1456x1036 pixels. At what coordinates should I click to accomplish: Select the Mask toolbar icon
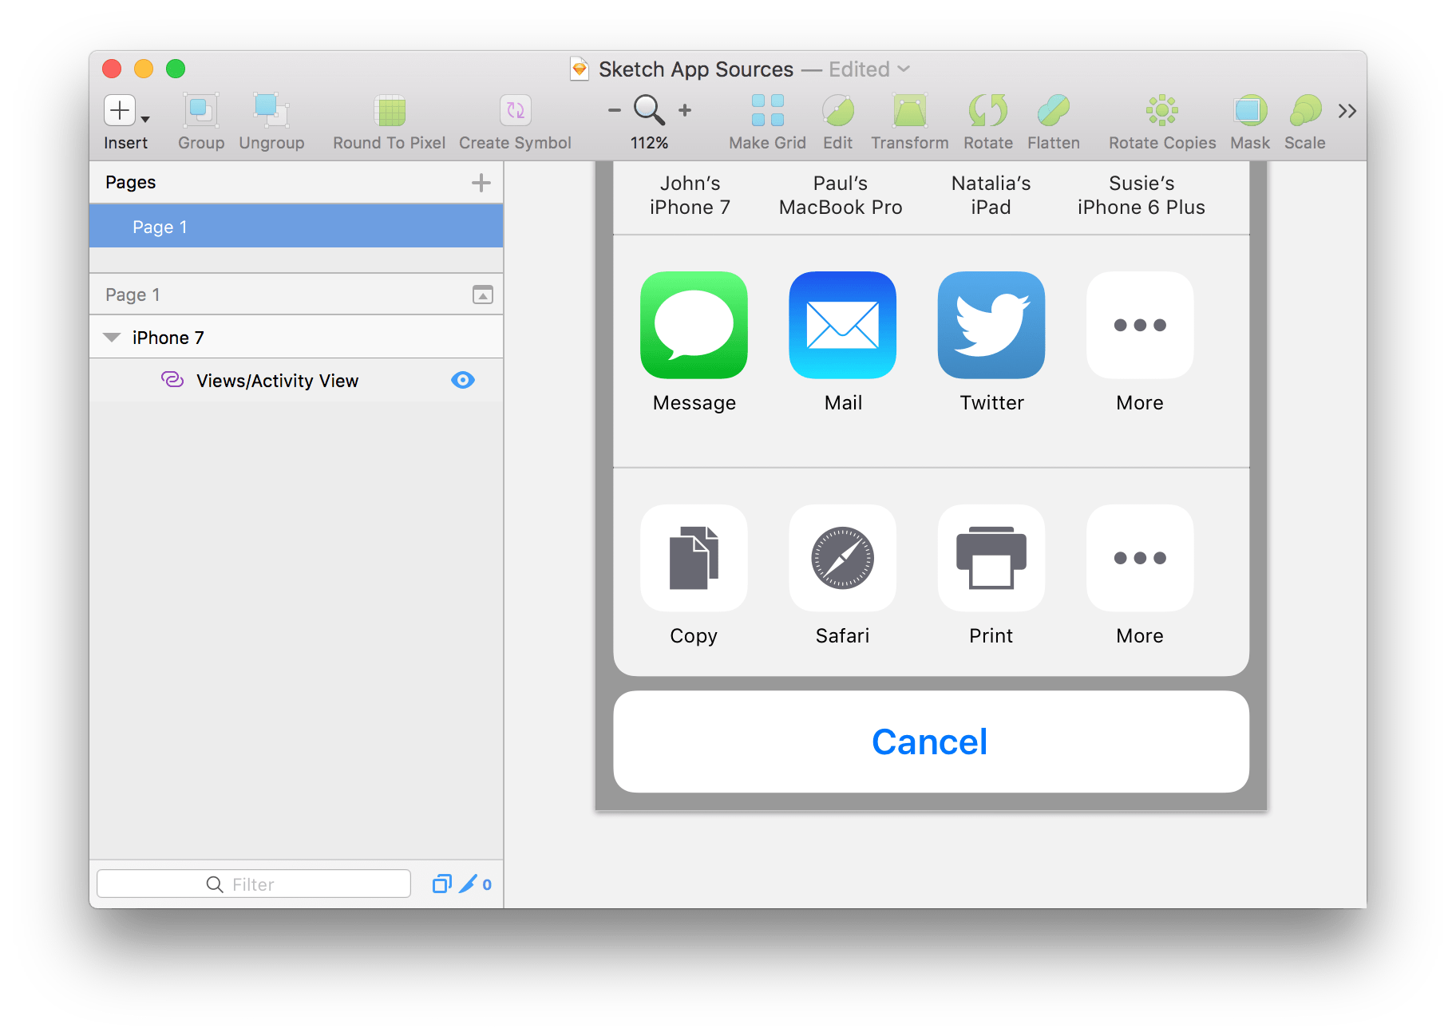pyautogui.click(x=1249, y=112)
